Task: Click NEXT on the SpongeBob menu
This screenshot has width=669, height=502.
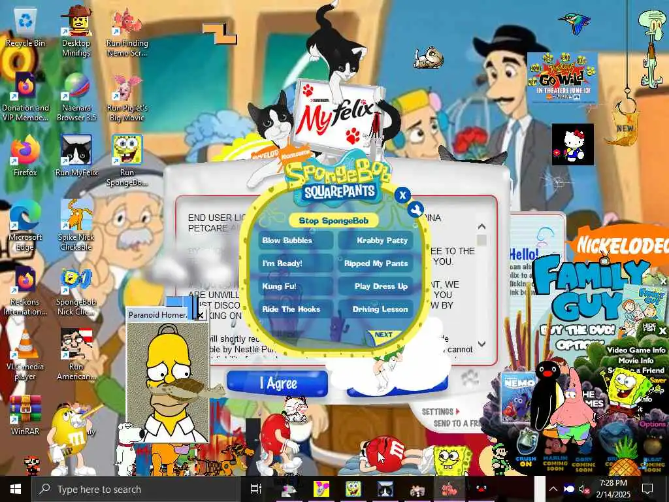Action: (383, 335)
